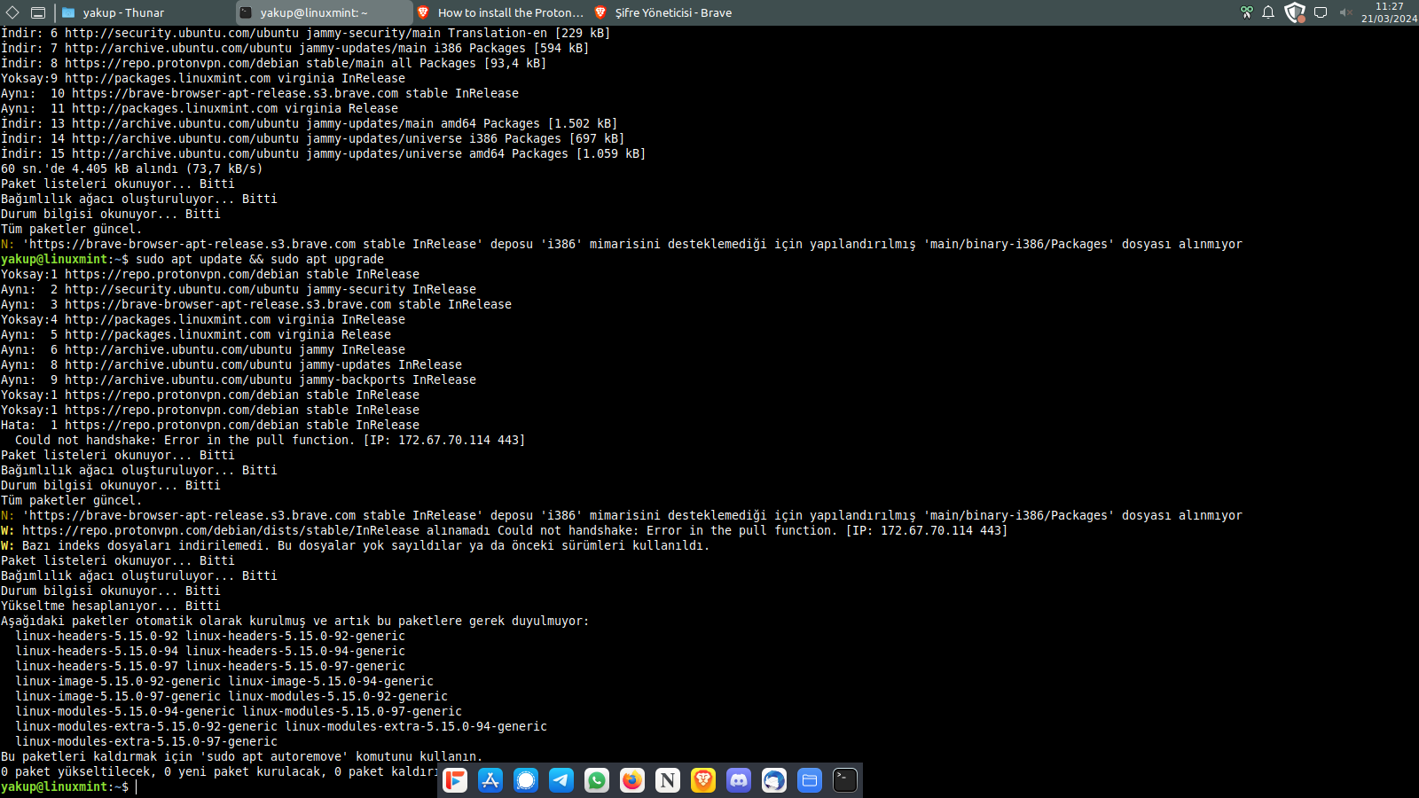Show notifications via the bell icon
This screenshot has height=798, width=1419.
[x=1268, y=12]
